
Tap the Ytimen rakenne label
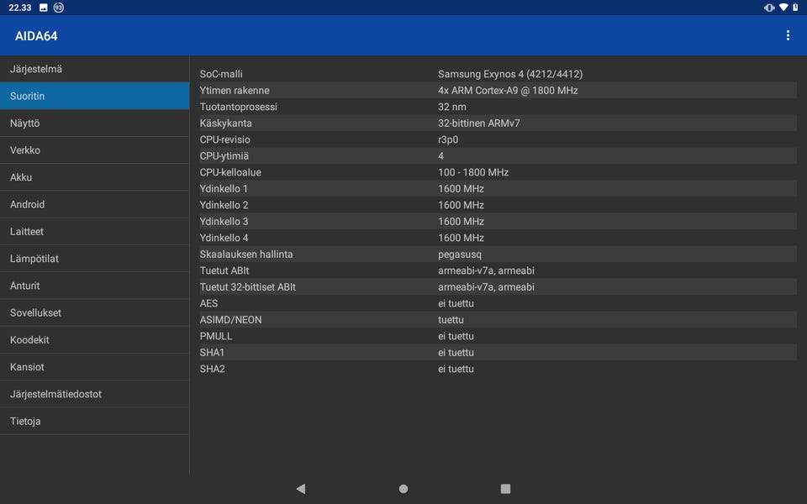pyautogui.click(x=235, y=91)
